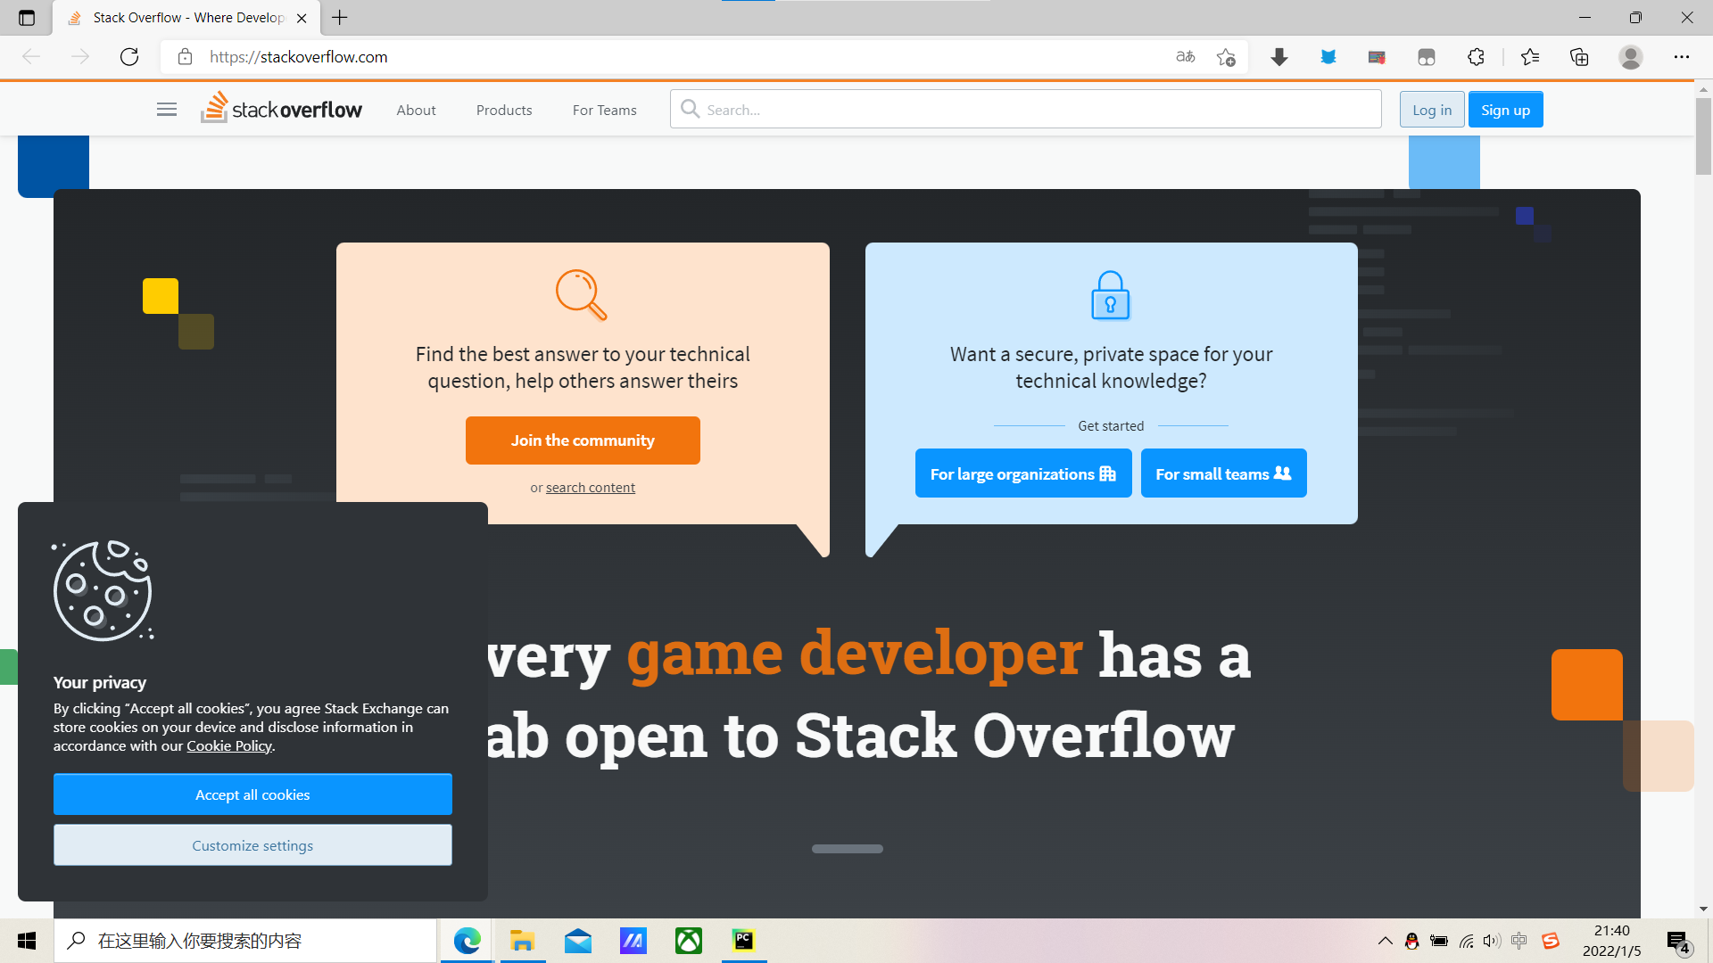The width and height of the screenshot is (1713, 963).
Task: Click the browser profile avatar
Action: tap(1631, 57)
